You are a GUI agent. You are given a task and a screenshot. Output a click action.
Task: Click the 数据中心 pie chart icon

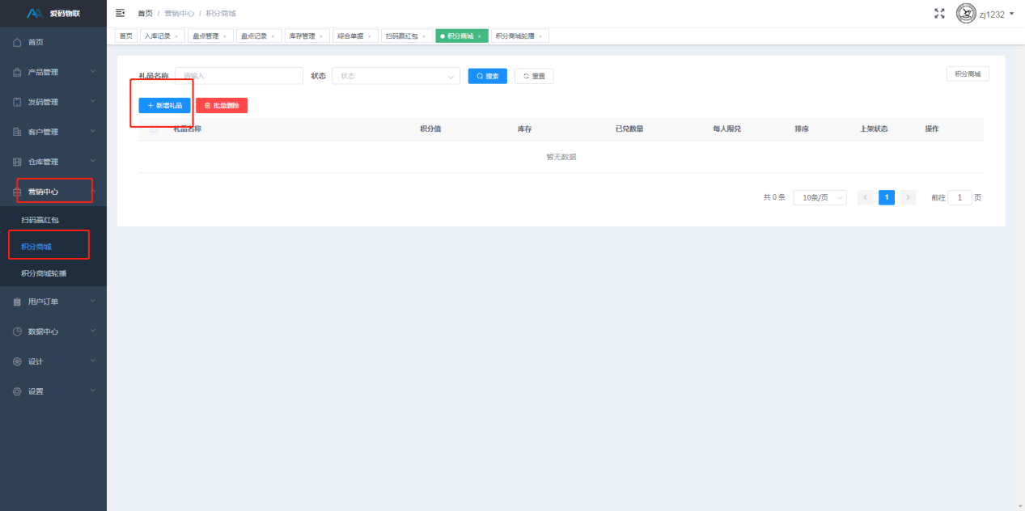[17, 332]
